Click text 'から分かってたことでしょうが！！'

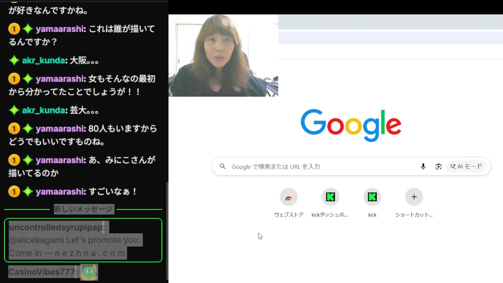[x=75, y=92]
